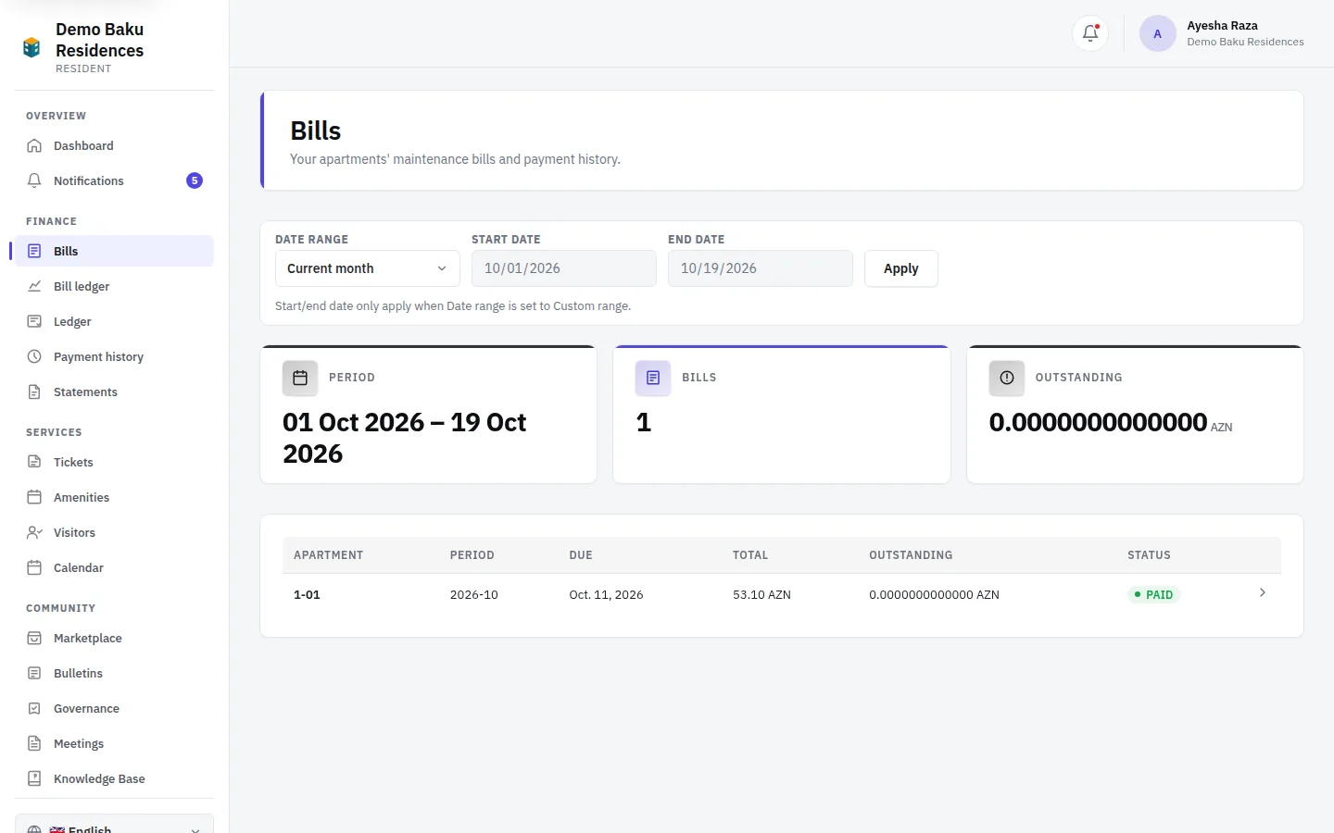Apply the date range filter
Viewport: 1334px width, 833px height.
point(901,268)
